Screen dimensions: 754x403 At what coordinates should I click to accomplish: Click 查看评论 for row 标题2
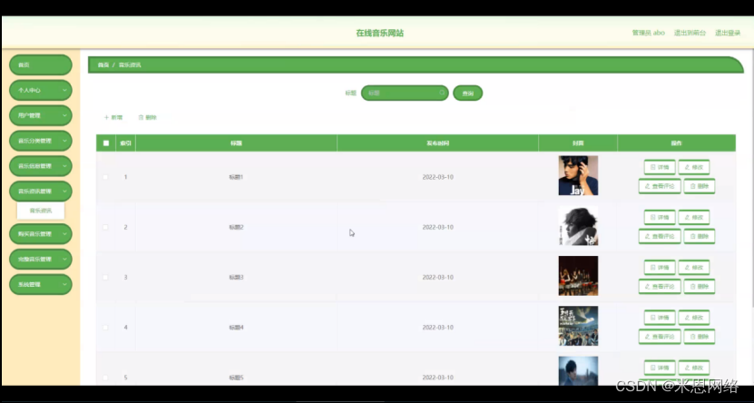[x=660, y=236]
